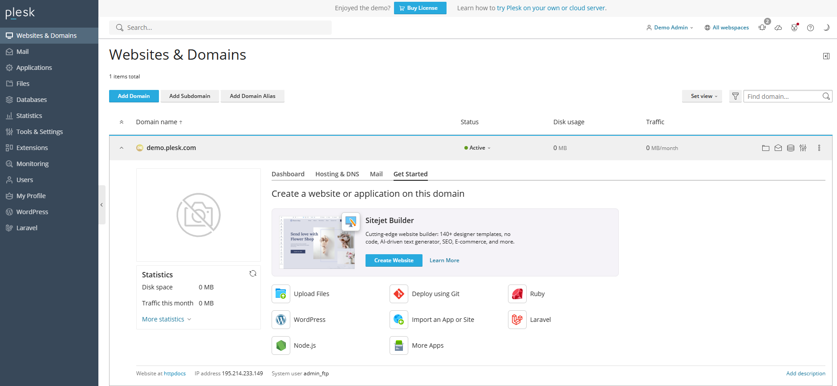Click the WordPress install icon
The width and height of the screenshot is (837, 386).
click(281, 320)
